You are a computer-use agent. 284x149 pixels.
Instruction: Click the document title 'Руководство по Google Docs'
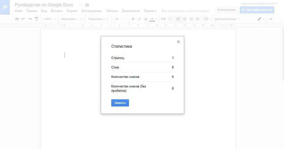(44, 5)
